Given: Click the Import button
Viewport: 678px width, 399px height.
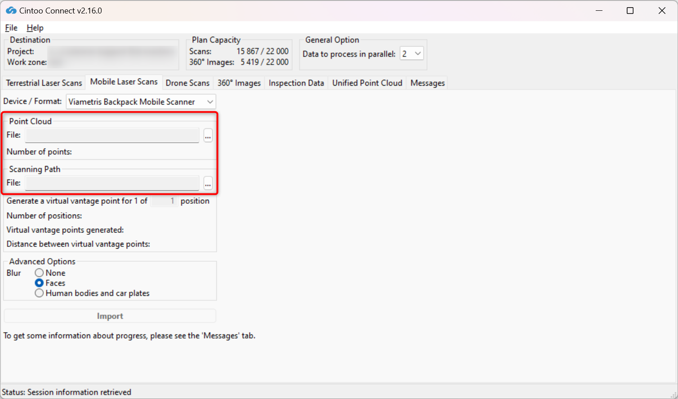Looking at the screenshot, I should point(110,316).
